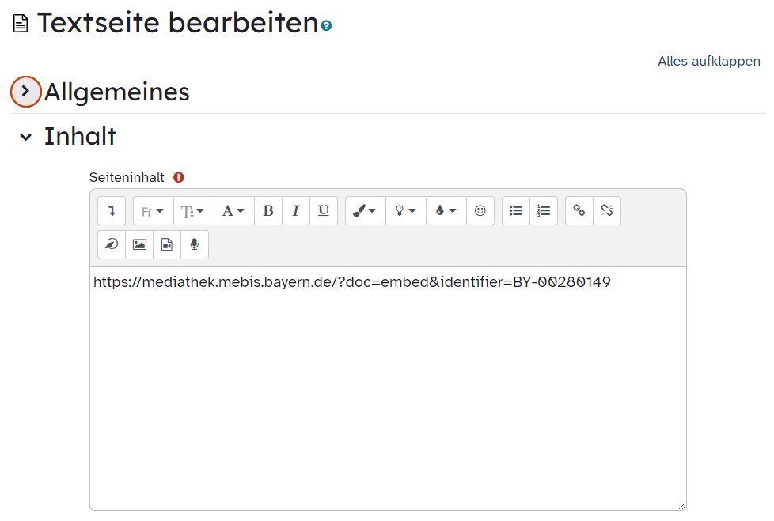The height and width of the screenshot is (521, 774).
Task: Toggle italic formatting
Action: click(x=296, y=211)
